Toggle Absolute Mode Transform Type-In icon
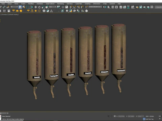162x121 pixels. 115,116
